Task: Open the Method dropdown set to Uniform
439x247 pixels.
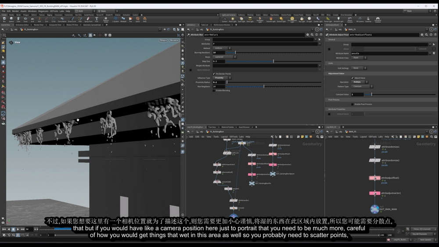Action: [222, 48]
